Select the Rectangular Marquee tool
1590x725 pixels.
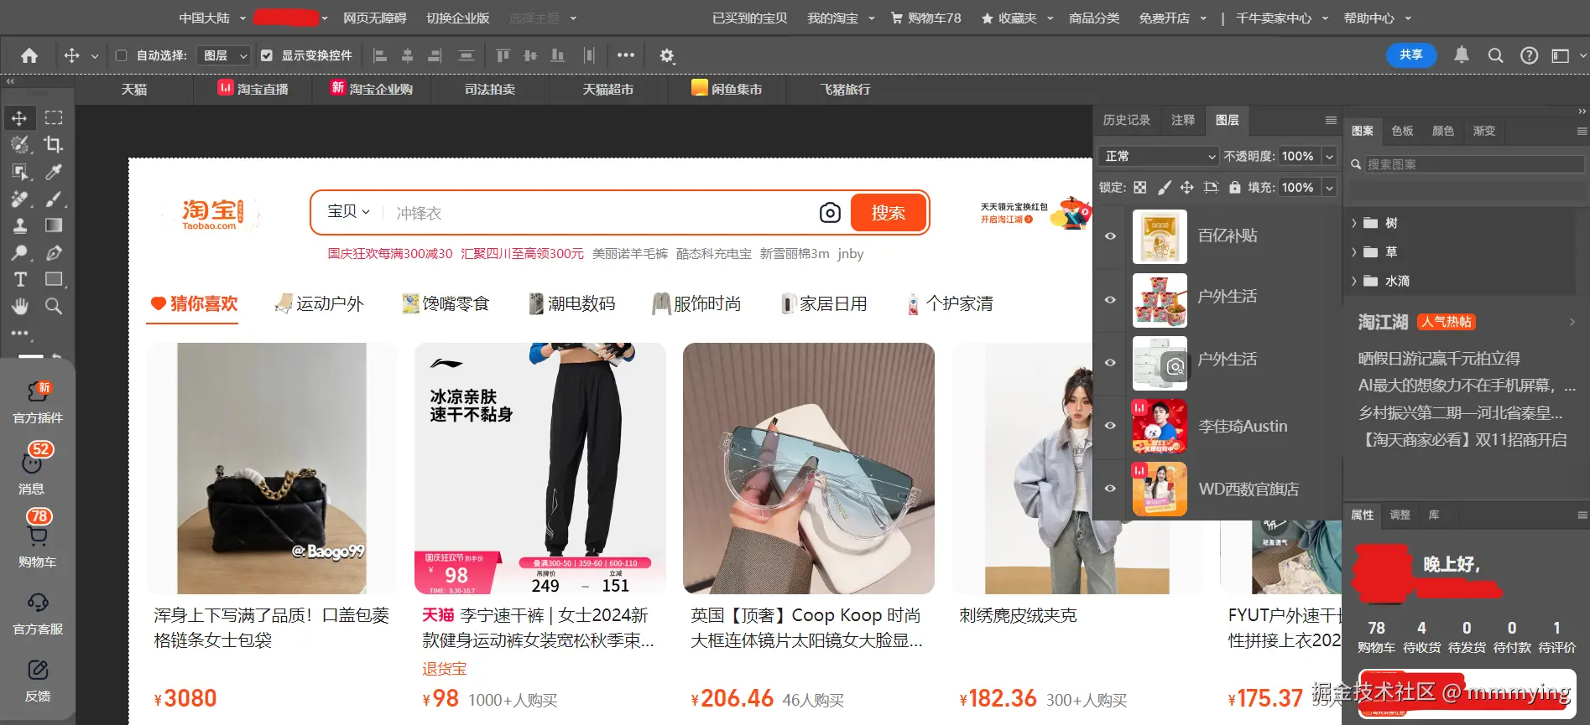(54, 118)
